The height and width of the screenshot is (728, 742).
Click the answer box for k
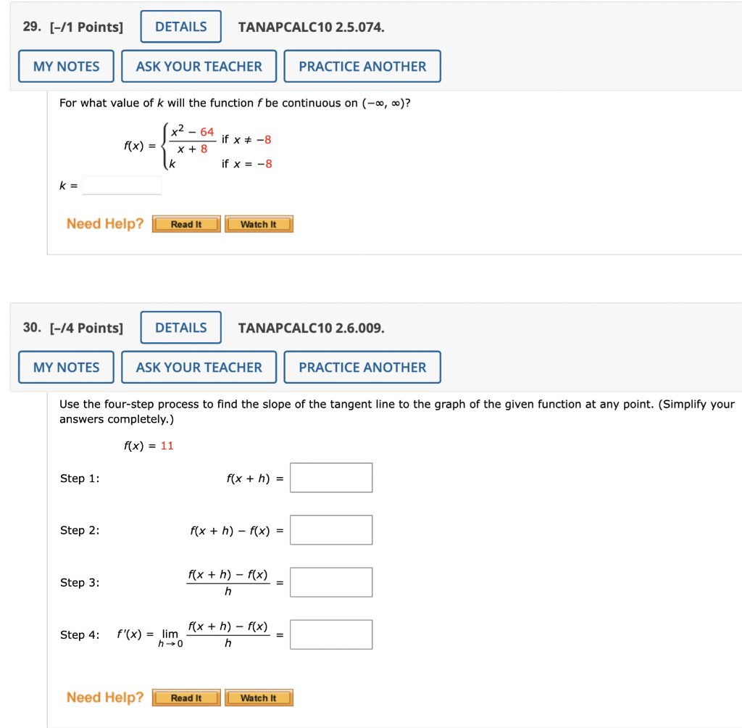122,186
